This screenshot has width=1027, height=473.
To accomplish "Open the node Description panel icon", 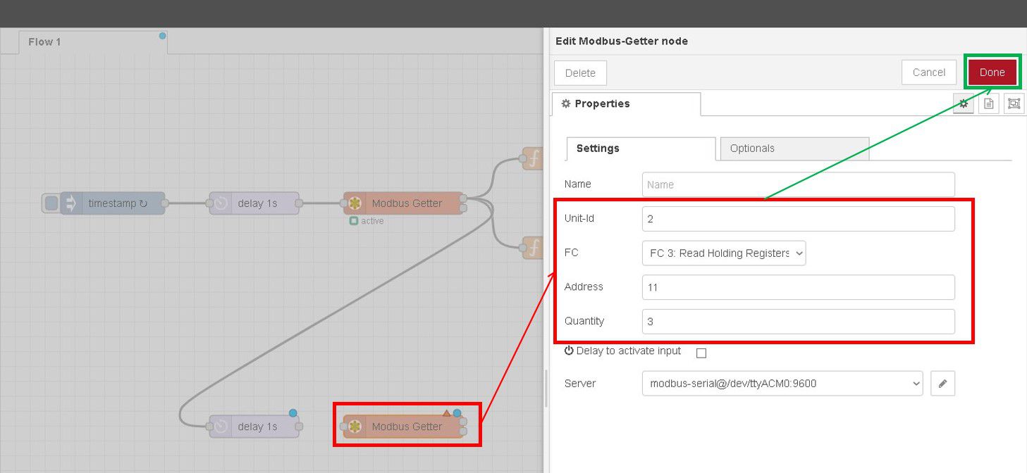I will (x=988, y=103).
